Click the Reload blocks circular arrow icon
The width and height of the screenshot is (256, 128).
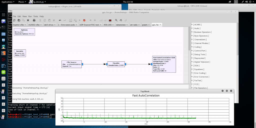click(121, 20)
